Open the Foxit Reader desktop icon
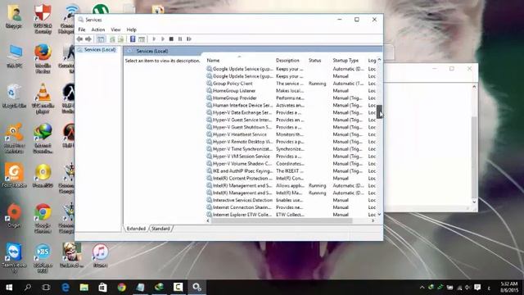 pyautogui.click(x=14, y=175)
